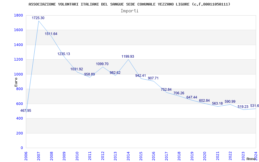Select the 706.26 data label
This screenshot has width=259, height=162.
click(179, 93)
